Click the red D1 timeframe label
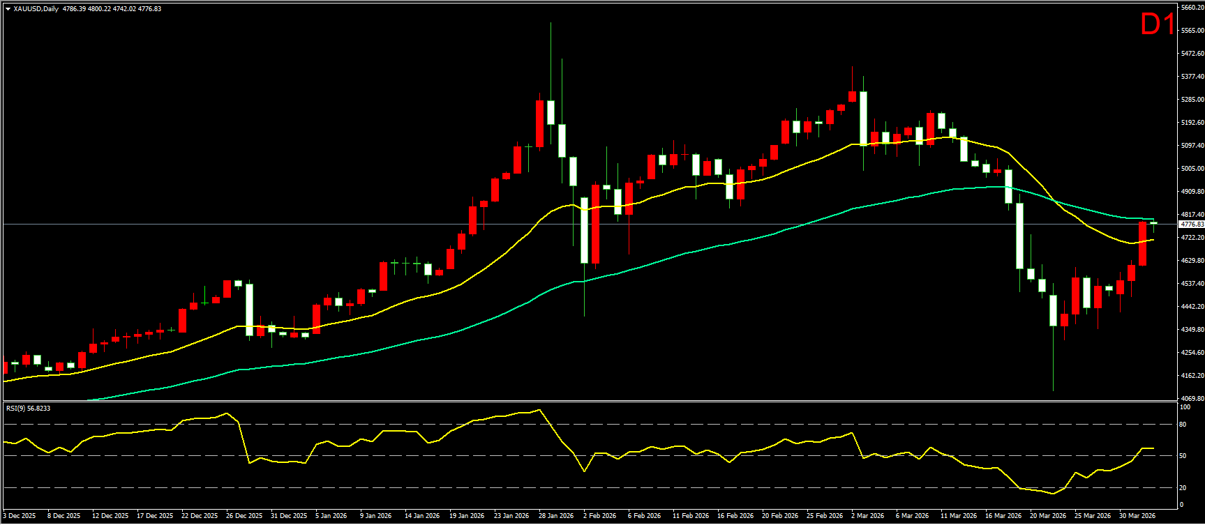Viewport: 1205px width, 525px height. coord(1157,25)
